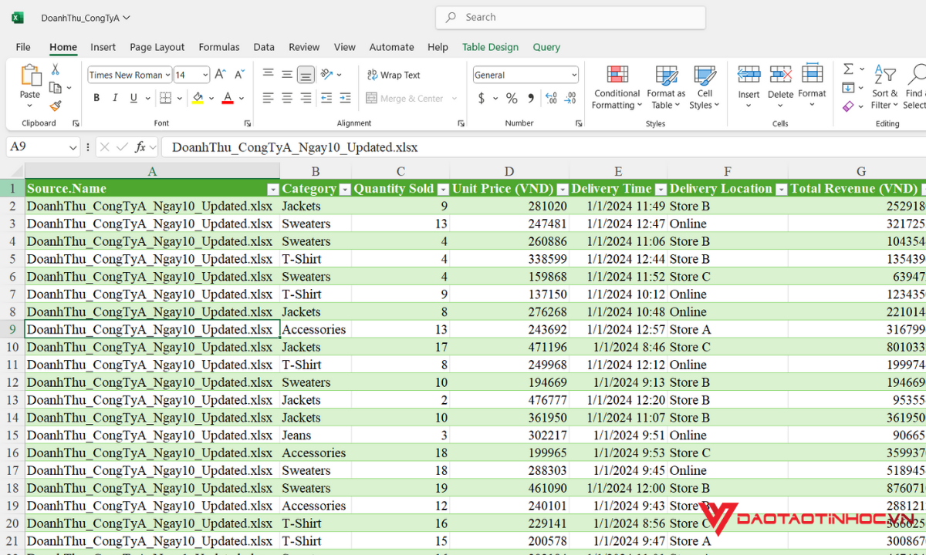926x555 pixels.
Task: Switch to the Formulas tab
Action: [219, 47]
